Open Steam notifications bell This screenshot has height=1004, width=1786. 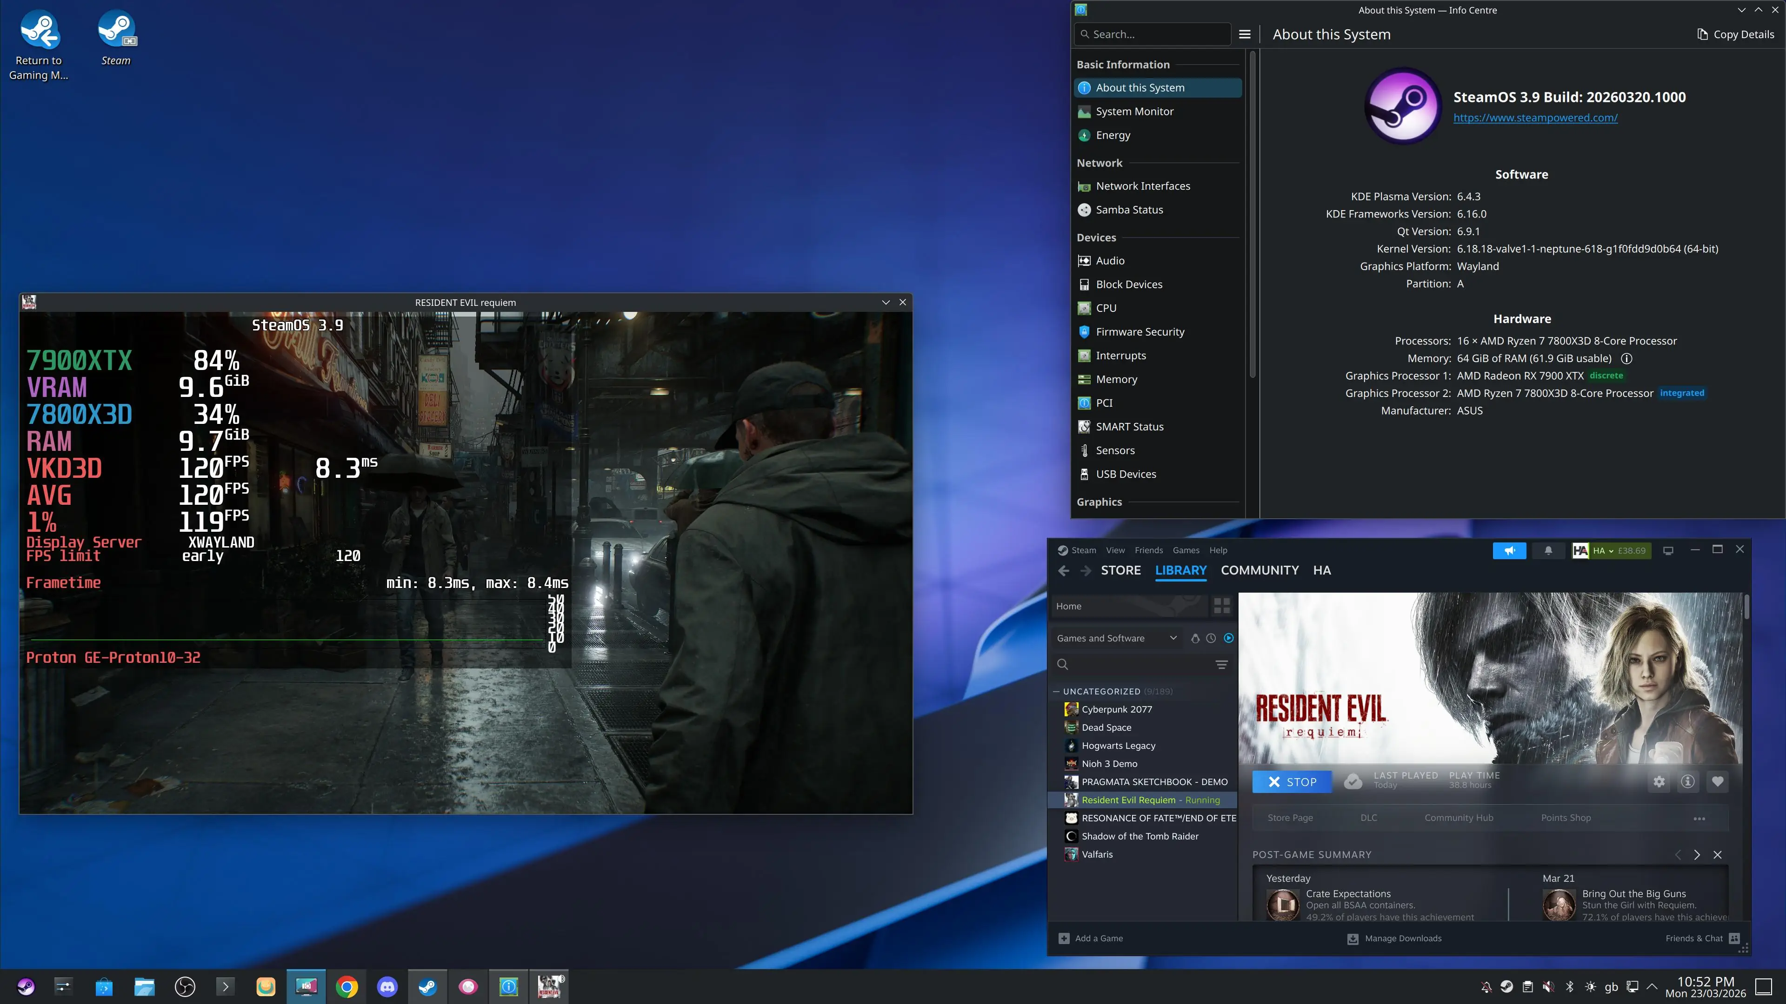point(1548,551)
